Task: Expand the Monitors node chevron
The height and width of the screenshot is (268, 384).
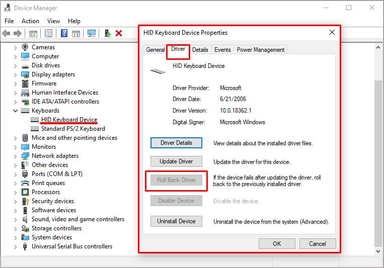Action: [x=15, y=147]
